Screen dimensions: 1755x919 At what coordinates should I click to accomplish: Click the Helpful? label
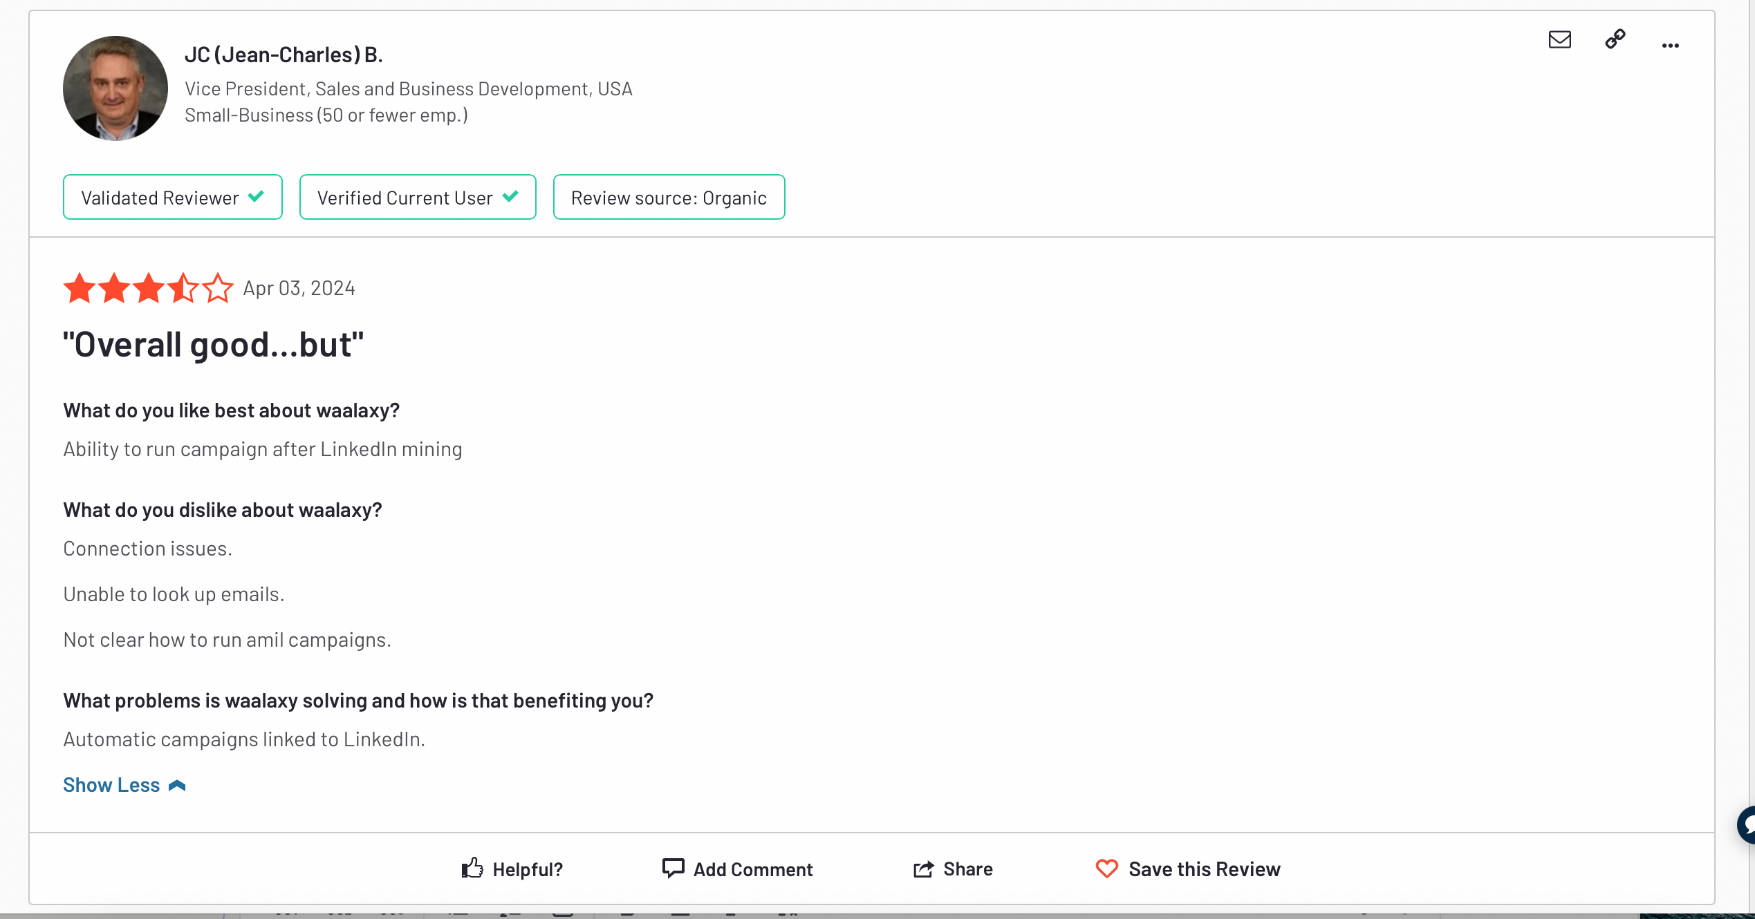coord(528,869)
